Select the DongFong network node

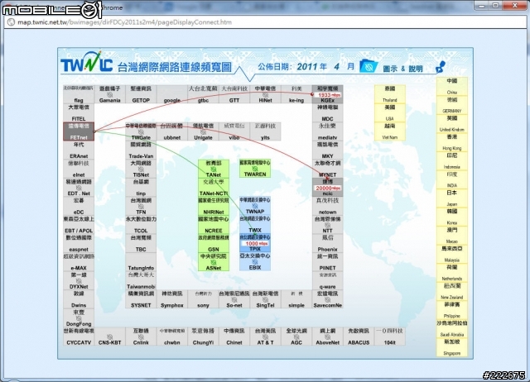pyautogui.click(x=79, y=318)
